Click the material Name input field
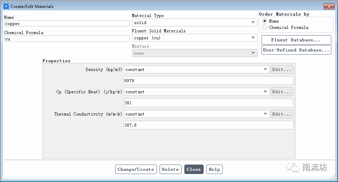The image size is (338, 182). click(x=67, y=24)
